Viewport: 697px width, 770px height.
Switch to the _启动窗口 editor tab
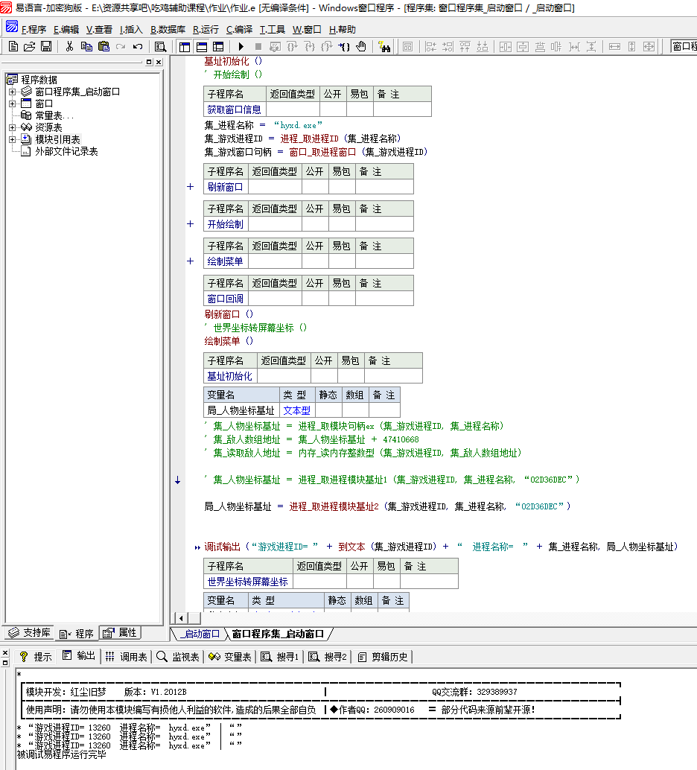point(199,634)
